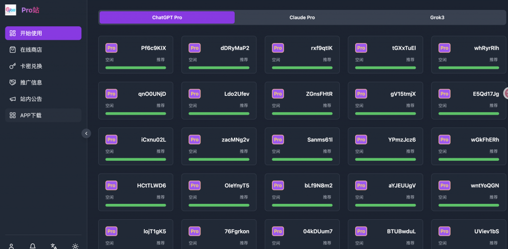Open the user profile icon at sidebar bottom
Screen dimensions: 508x249
[11, 247]
